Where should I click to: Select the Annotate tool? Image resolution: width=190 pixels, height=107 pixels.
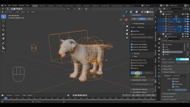click(4, 43)
